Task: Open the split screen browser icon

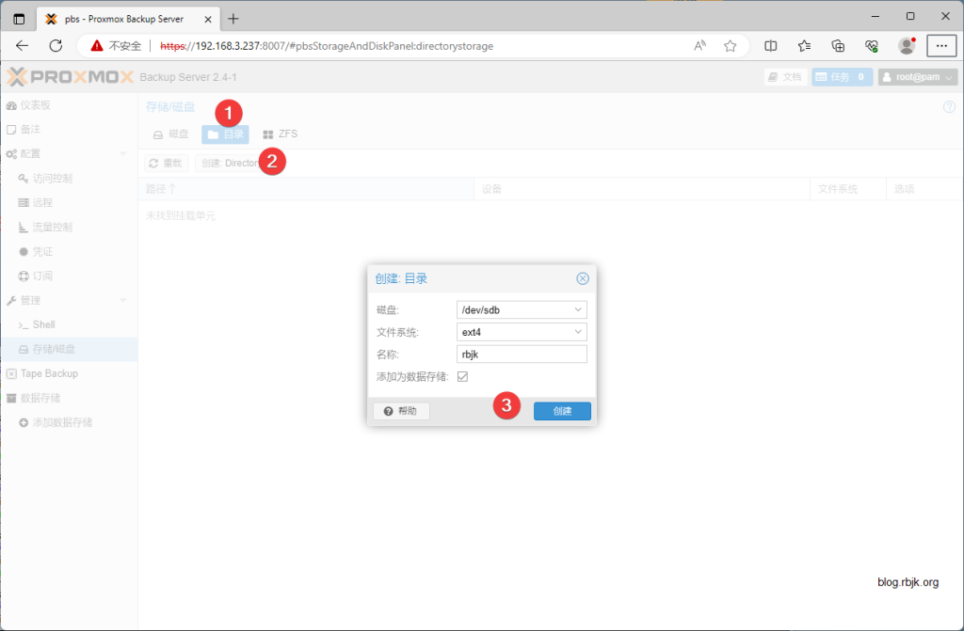Action: pos(770,45)
